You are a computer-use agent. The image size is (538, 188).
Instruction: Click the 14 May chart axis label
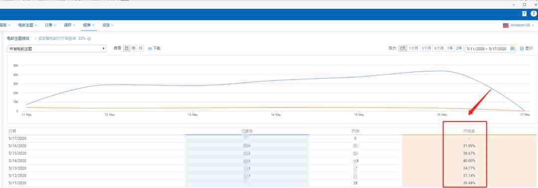(276, 115)
